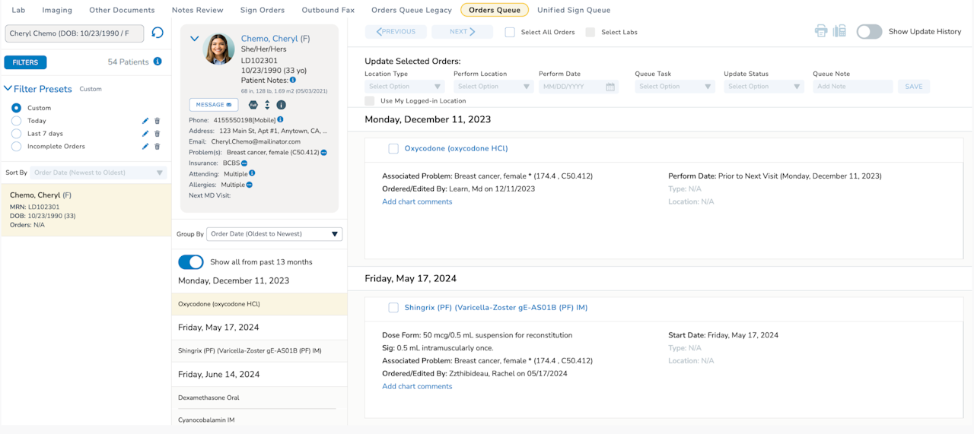Click the print orders icon
Image resolution: width=974 pixels, height=434 pixels.
pos(821,31)
